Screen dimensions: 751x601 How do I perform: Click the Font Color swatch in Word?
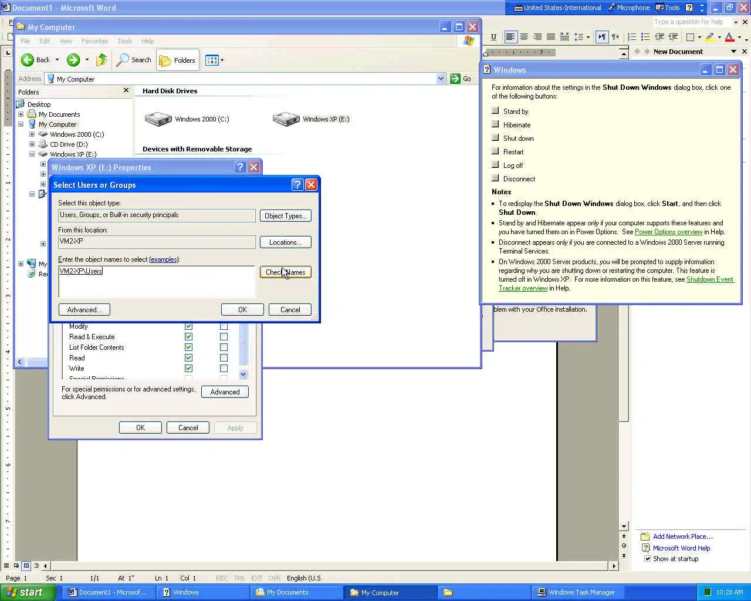coord(729,37)
